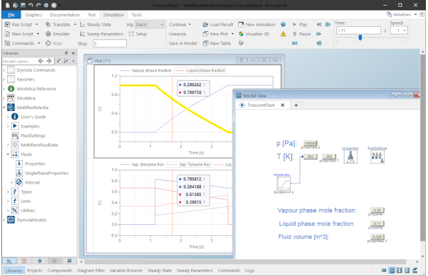Open the Speed dropdown
Screen dimensions: 428x276
point(402,30)
